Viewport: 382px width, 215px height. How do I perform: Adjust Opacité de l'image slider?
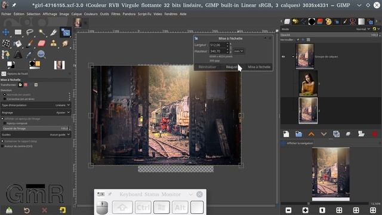36,128
